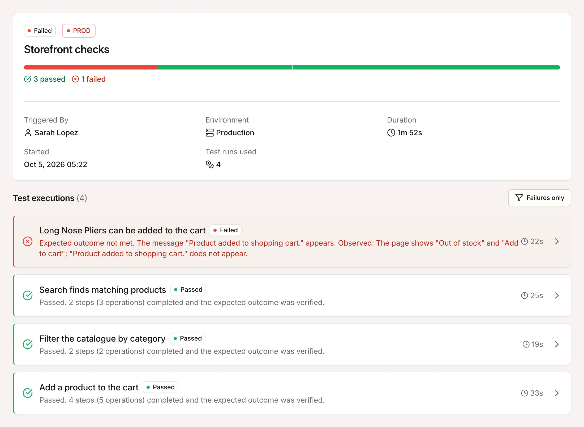The height and width of the screenshot is (427, 584).
Task: Click Passed badge on Filter the catalogue row
Action: pos(188,338)
